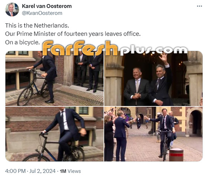Click the applauding man in blue suit facing cyclist
Screen dimensions: 208x176
coord(121,136)
